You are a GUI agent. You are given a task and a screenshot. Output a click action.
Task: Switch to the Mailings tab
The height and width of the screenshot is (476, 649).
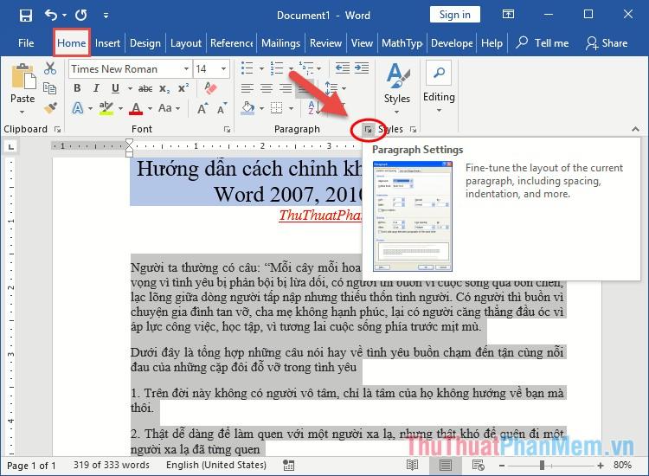pyautogui.click(x=280, y=43)
